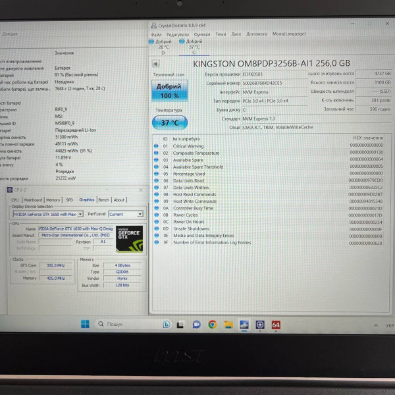Click the status circle icon for Critical Warning
Image resolution: width=395 pixels, height=395 pixels.
click(156, 146)
